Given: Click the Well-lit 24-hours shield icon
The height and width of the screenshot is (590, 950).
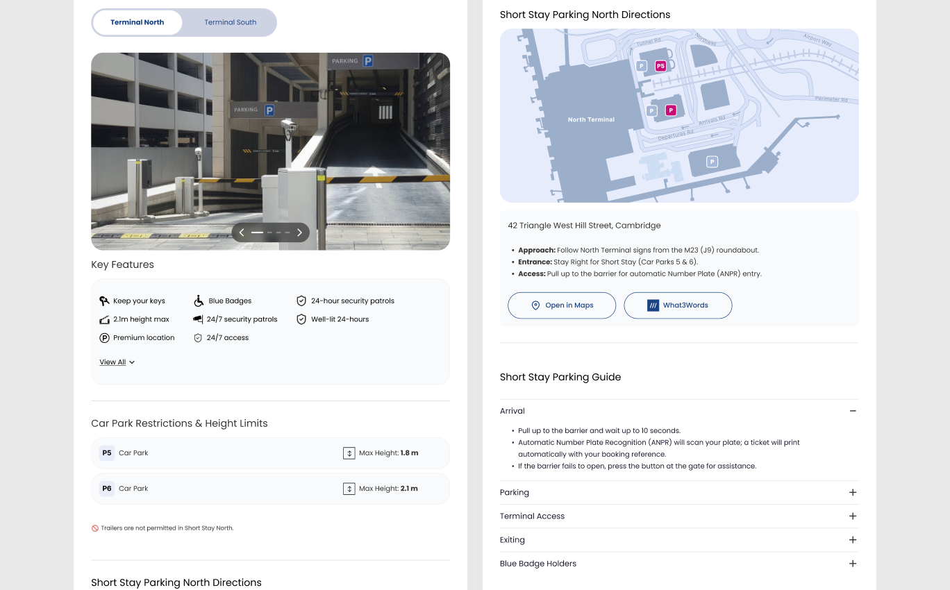Looking at the screenshot, I should point(301,319).
